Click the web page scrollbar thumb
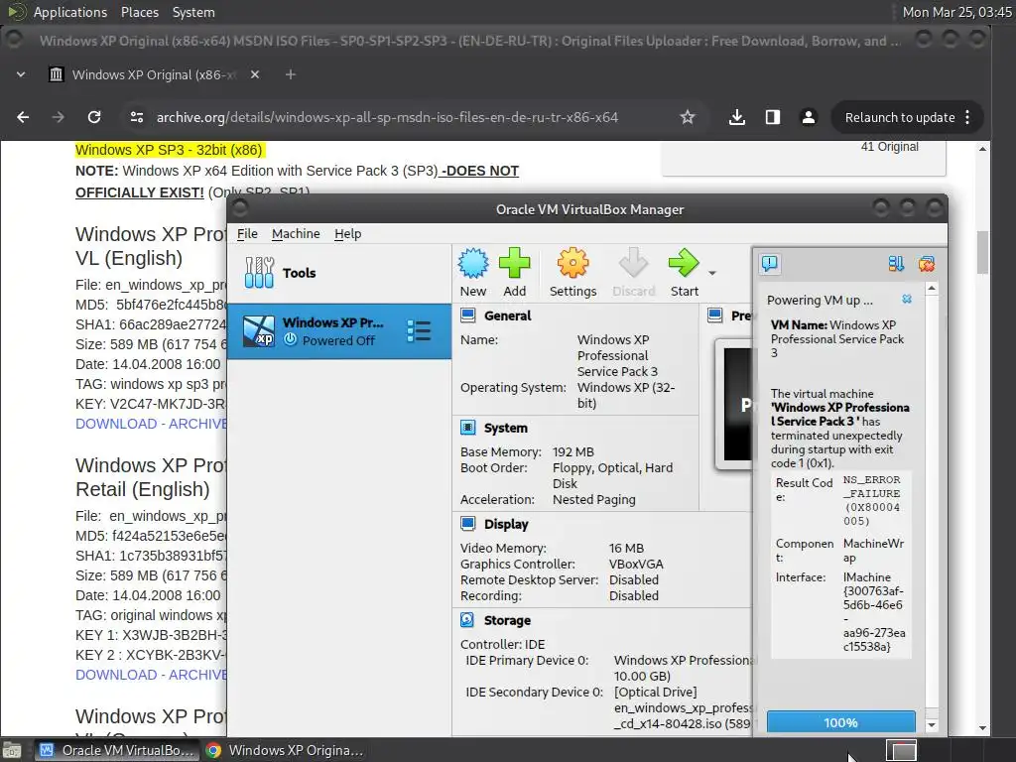 (982, 252)
